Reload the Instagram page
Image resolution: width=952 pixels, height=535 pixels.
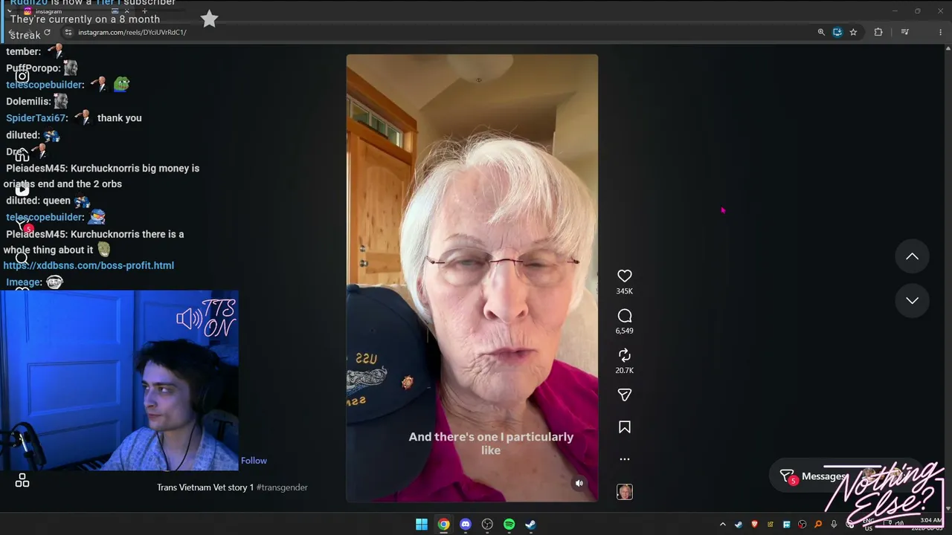tap(47, 32)
